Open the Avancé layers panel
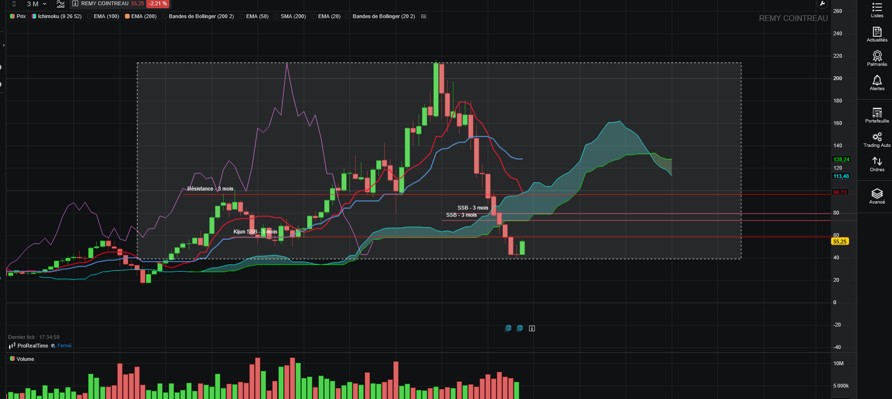Screen dimensions: 892x399 [x=877, y=196]
